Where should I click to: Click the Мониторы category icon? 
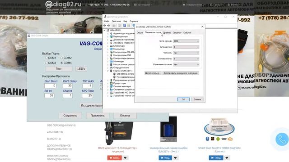pyautogui.click(x=111, y=61)
